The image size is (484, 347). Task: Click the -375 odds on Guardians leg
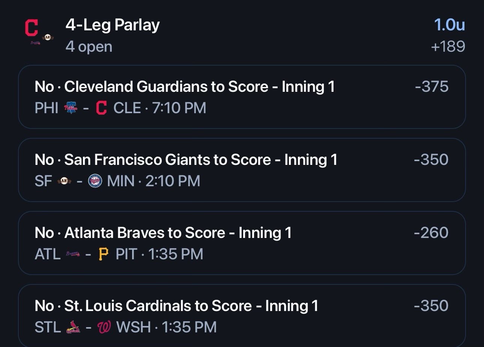click(431, 87)
